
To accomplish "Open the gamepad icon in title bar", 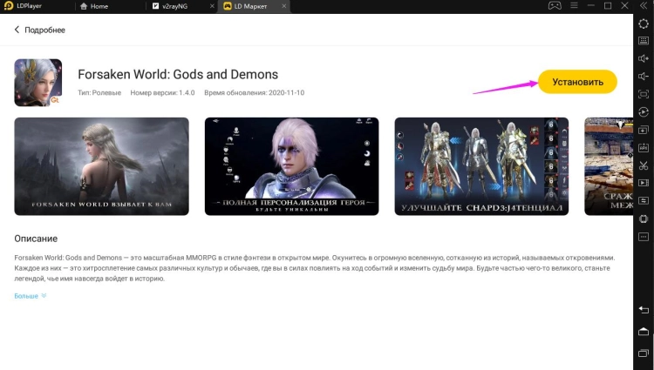I will (x=555, y=6).
